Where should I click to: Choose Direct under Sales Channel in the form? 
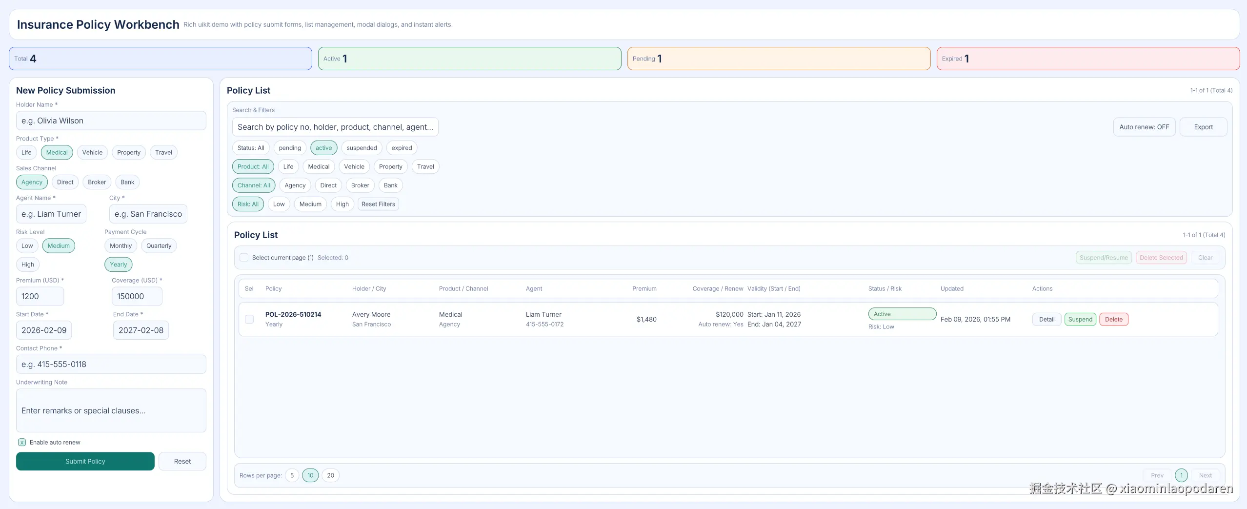[x=65, y=182]
